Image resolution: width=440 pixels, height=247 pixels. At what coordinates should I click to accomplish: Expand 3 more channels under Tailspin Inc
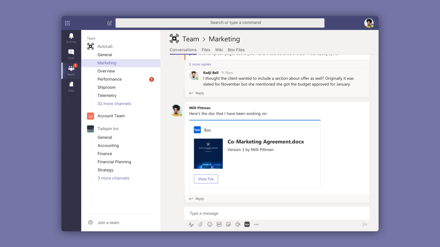point(113,178)
